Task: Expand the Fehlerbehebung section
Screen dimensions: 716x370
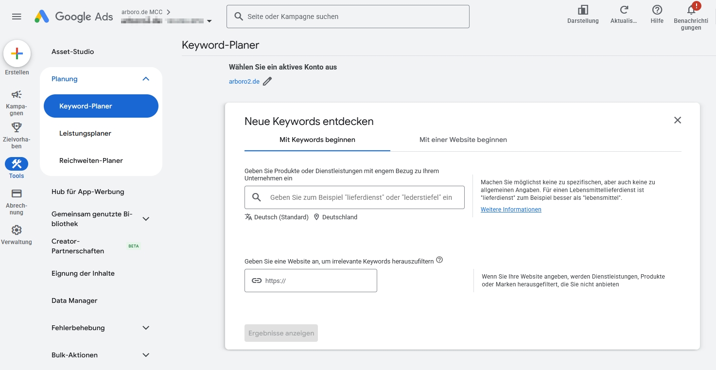Action: click(146, 328)
